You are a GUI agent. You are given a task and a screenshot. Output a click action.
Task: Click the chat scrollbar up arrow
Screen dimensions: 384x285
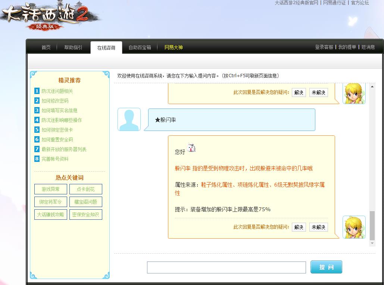click(372, 87)
